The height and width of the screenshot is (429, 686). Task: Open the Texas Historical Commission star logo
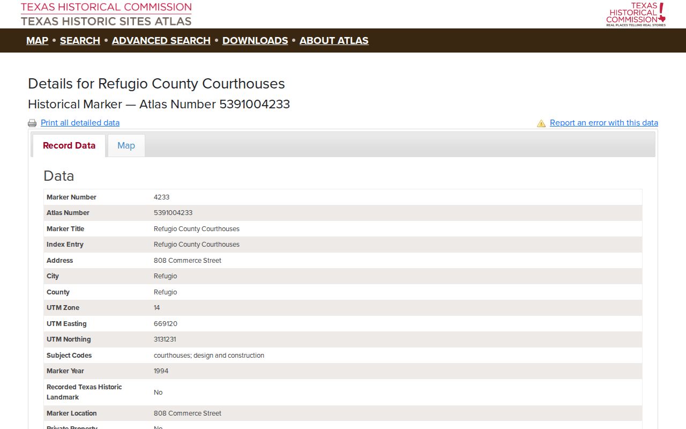coord(636,14)
